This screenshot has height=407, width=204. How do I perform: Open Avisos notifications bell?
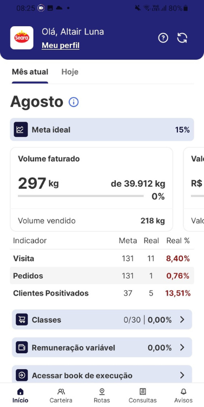(x=183, y=396)
